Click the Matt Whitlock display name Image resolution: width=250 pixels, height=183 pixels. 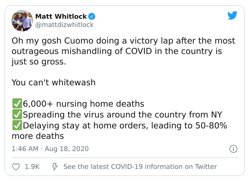(x=62, y=16)
